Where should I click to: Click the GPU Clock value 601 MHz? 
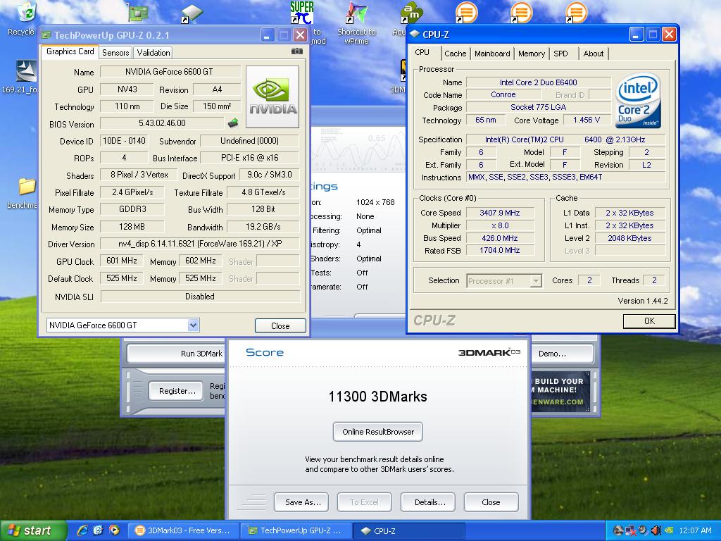click(x=121, y=261)
